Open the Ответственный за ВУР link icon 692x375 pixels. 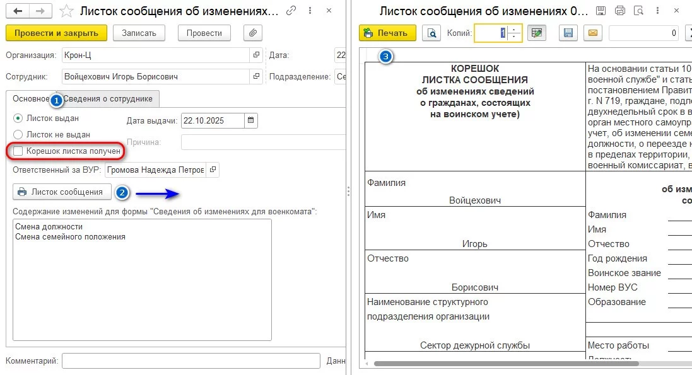(x=213, y=170)
